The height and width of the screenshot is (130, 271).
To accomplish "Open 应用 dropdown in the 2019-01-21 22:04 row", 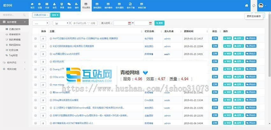I will click(x=238, y=46).
